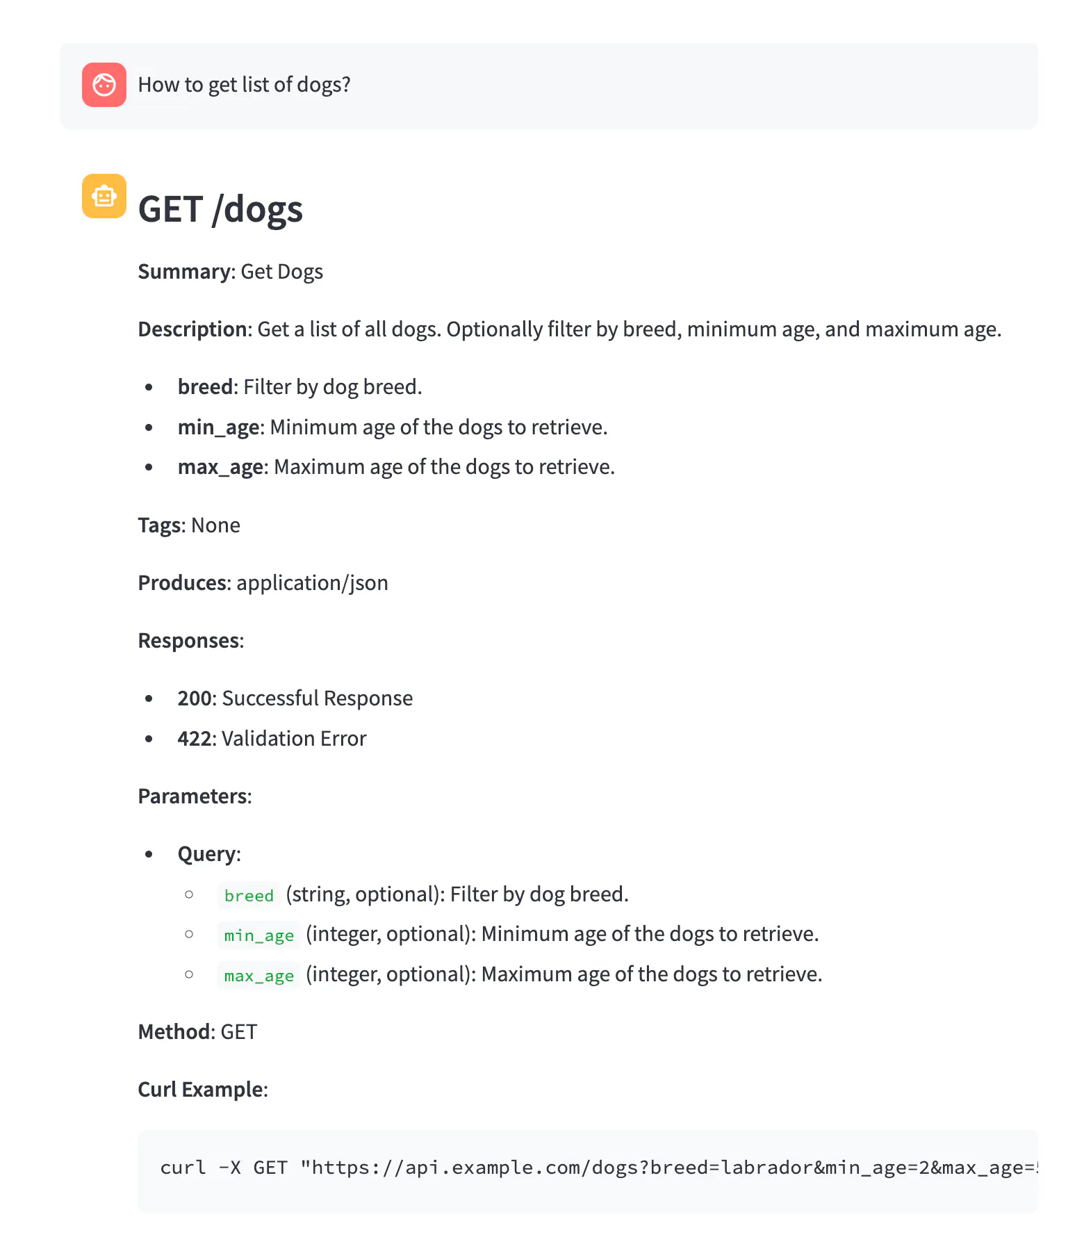Select the bold "min_age" bullet under Description

point(218,427)
